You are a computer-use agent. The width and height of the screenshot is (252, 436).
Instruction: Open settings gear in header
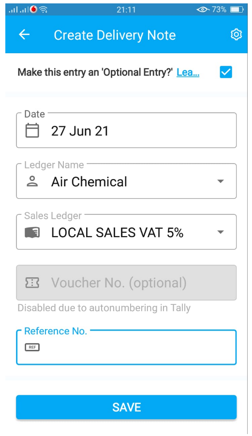click(236, 34)
